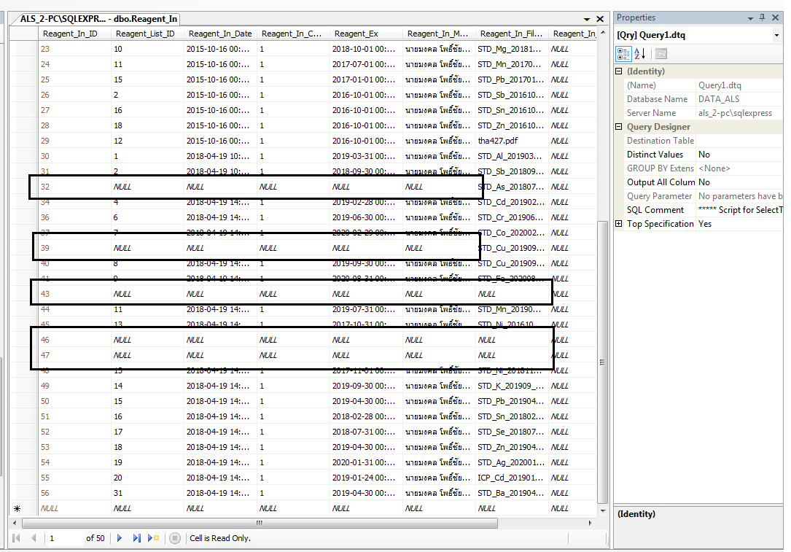Click the horizontal scrollbar of the grid
This screenshot has height=552, width=791.
pos(259,523)
